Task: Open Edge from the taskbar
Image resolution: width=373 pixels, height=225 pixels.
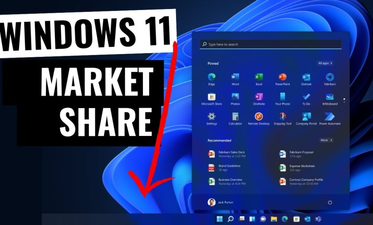Action: pyautogui.click(x=285, y=219)
